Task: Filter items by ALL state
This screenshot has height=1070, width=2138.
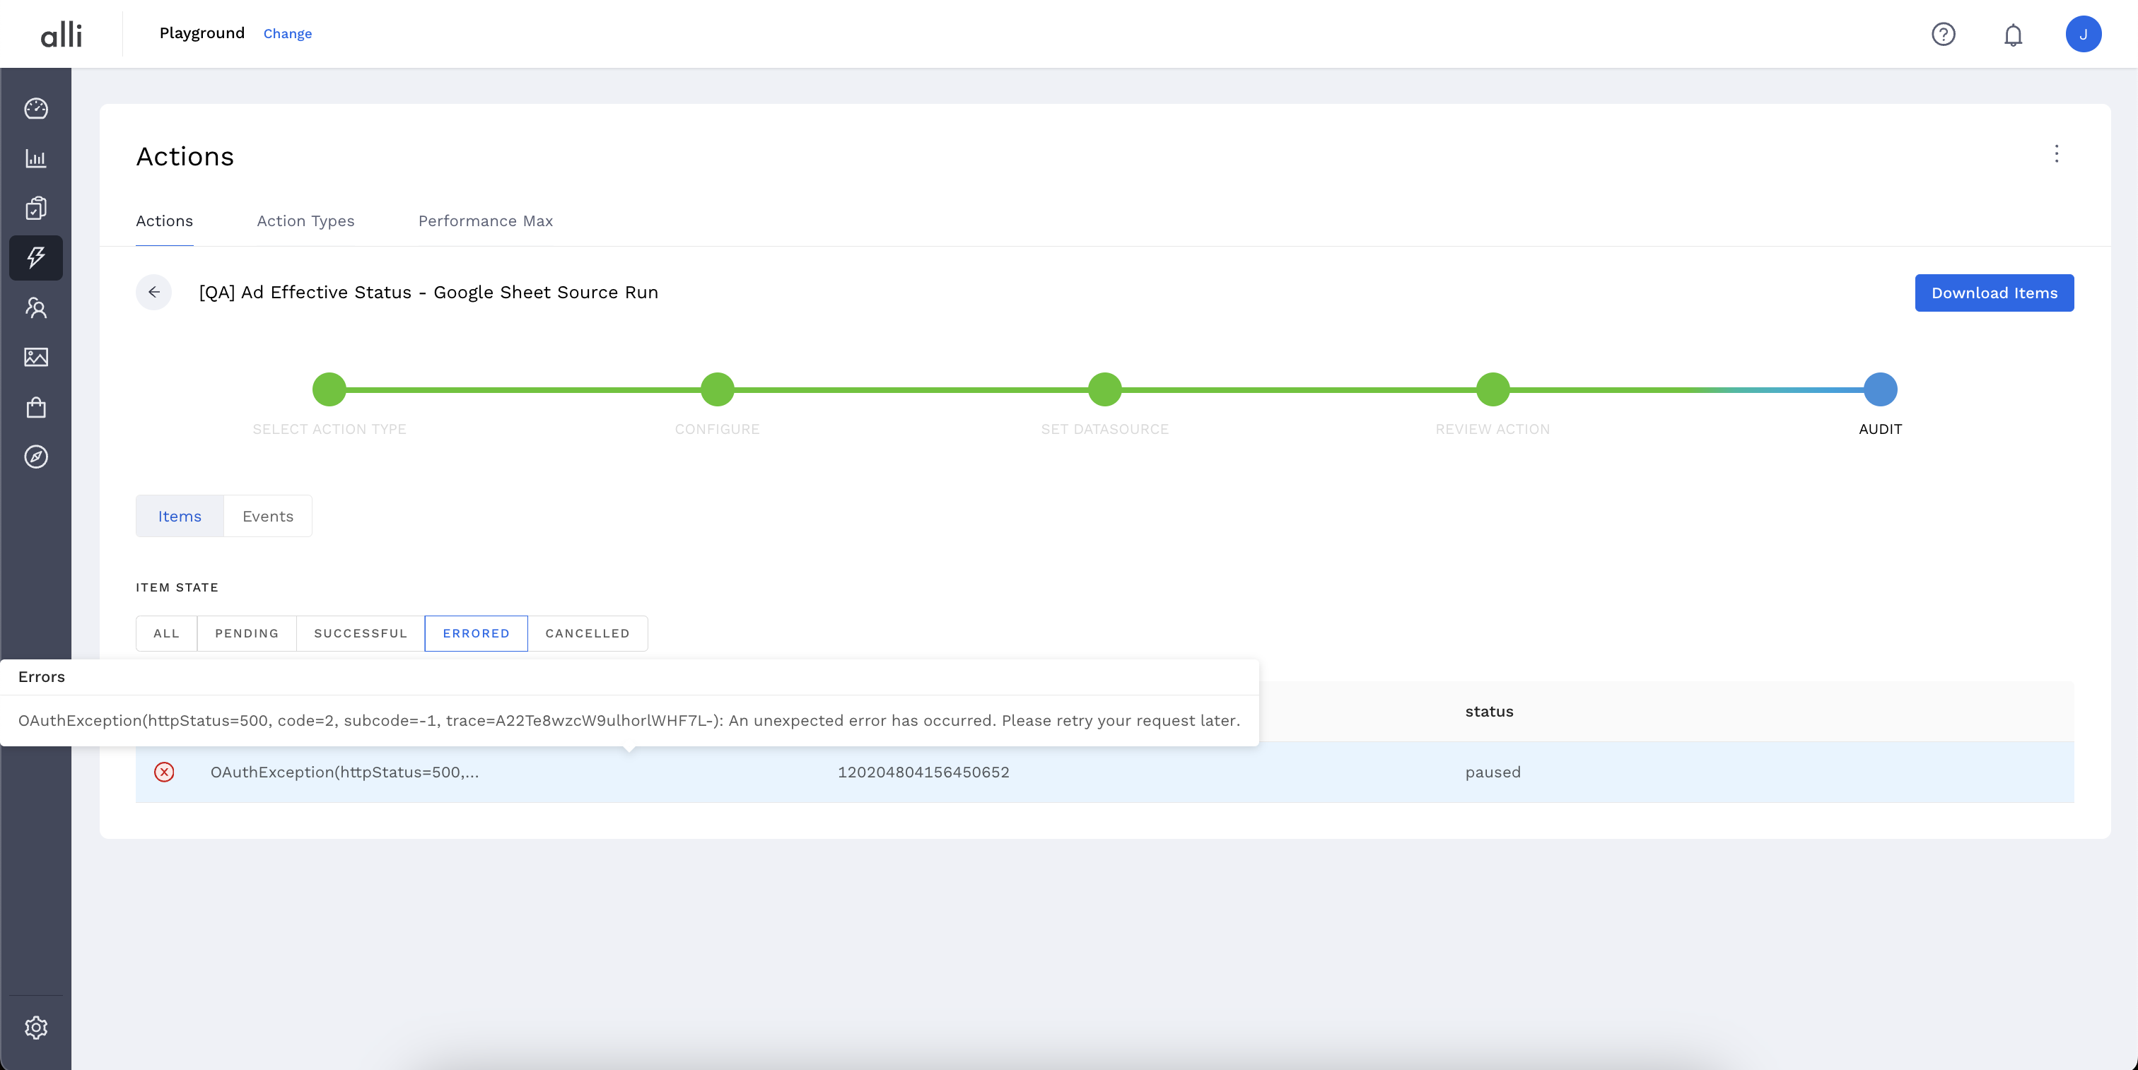Action: [166, 633]
